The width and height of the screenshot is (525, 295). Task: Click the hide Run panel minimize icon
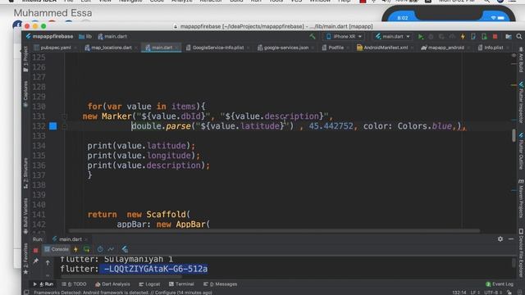point(511,238)
